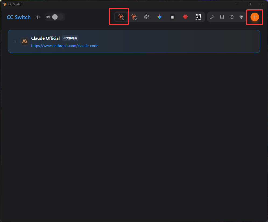The width and height of the screenshot is (268, 222).
Task: Click the 不支持路由 badge
Action: (x=70, y=38)
